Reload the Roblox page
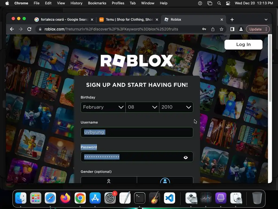The height and width of the screenshot is (209, 278). click(x=29, y=29)
